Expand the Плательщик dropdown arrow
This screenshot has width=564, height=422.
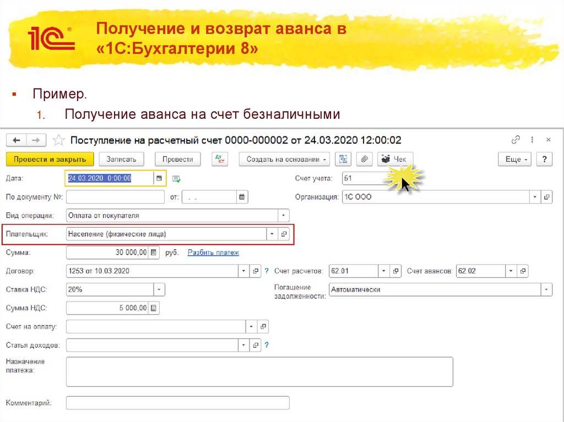272,234
